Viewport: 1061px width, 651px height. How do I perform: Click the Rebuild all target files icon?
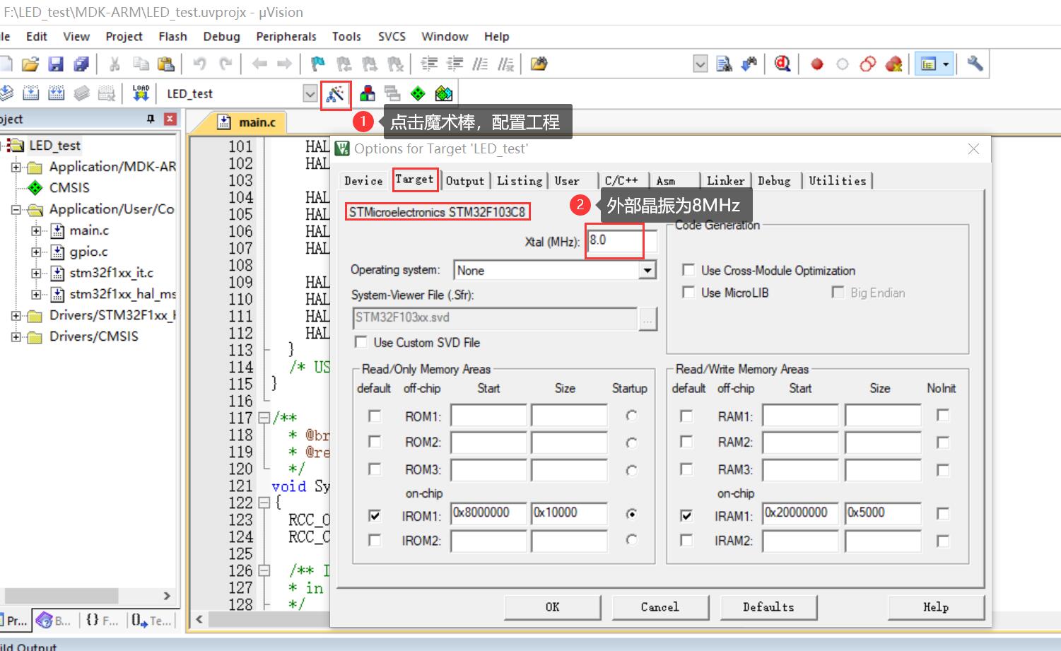56,93
